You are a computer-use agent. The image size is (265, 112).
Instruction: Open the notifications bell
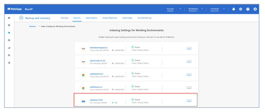click(234, 9)
